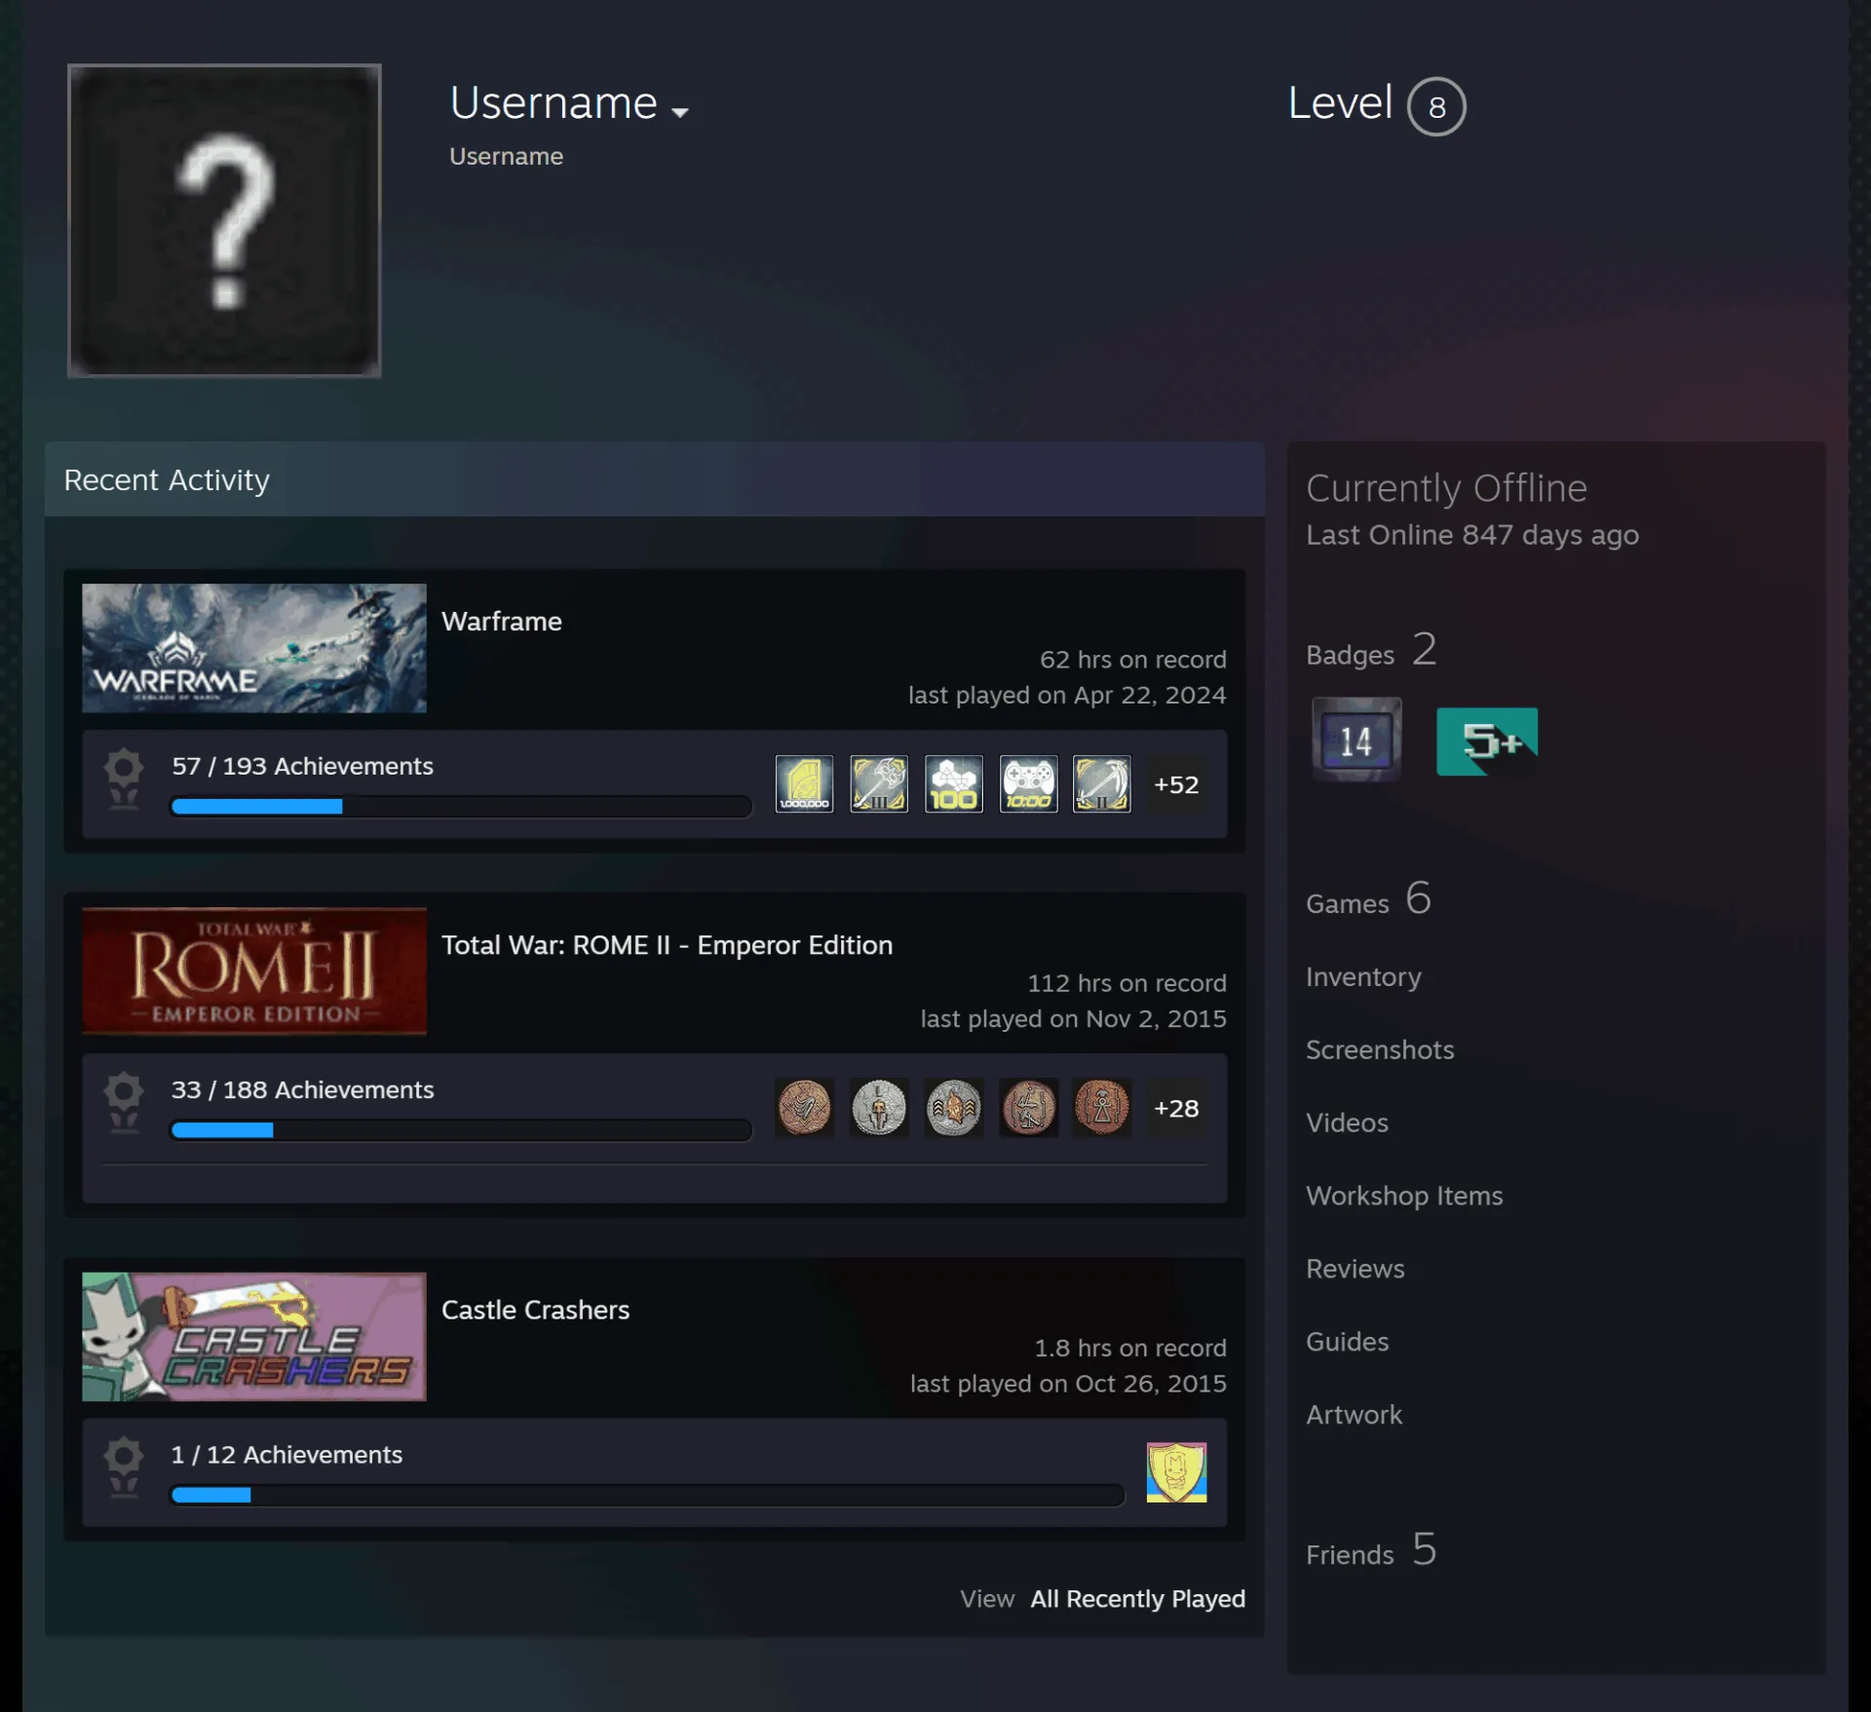The width and height of the screenshot is (1871, 1712).
Task: Click the trophy icon beside Warframe achievements
Action: click(x=124, y=779)
